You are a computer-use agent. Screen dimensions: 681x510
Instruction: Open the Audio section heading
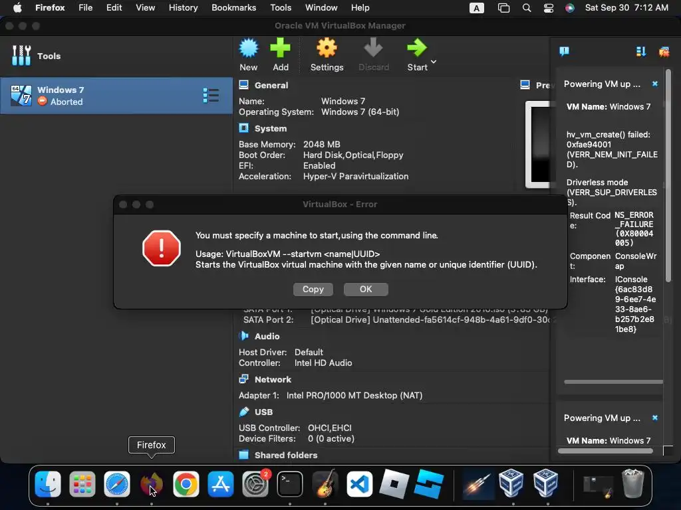click(x=267, y=337)
